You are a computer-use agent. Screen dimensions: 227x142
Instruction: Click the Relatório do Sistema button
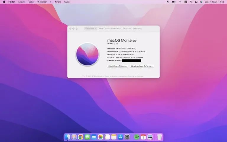pyautogui.click(x=118, y=66)
